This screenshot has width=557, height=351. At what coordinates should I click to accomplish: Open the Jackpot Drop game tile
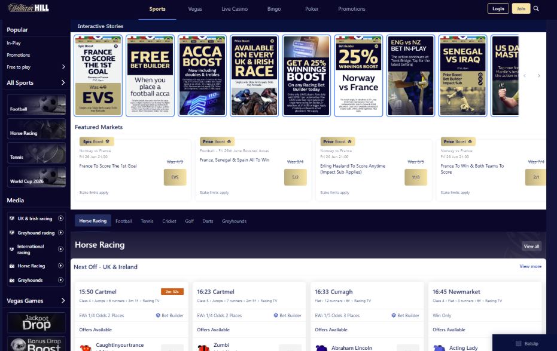coord(36,322)
